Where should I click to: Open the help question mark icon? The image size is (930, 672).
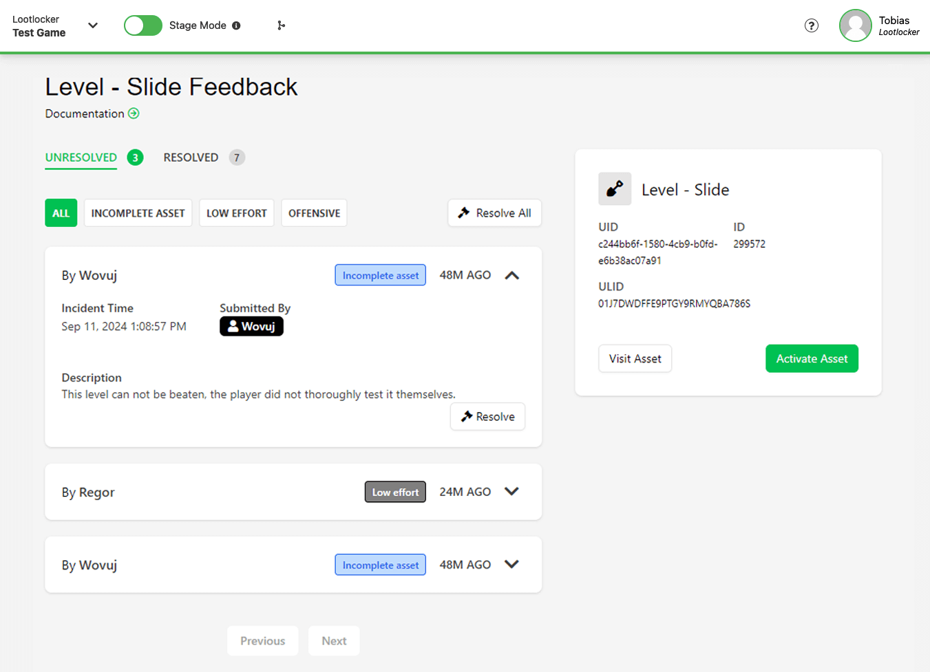point(812,25)
